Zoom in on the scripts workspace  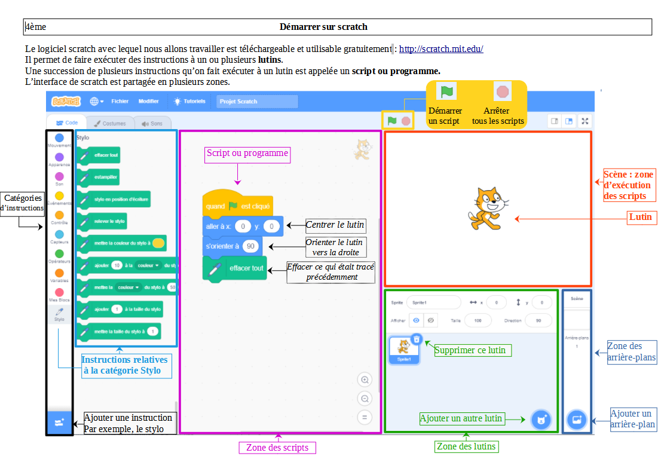click(365, 380)
